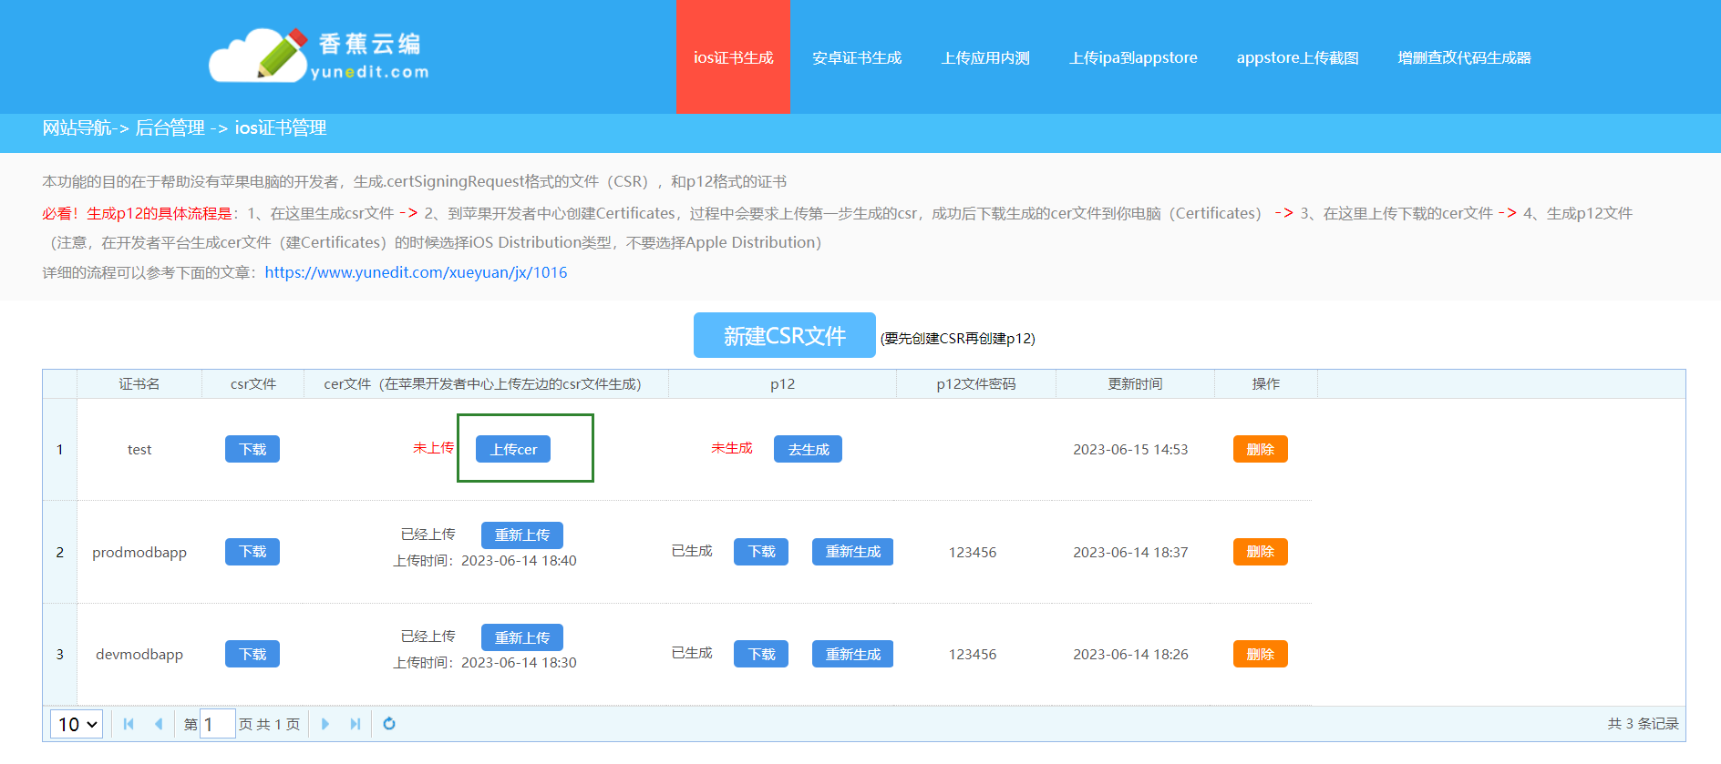This screenshot has width=1721, height=764.
Task: Click 重新生成 for prodmodbapp p12
Action: tap(852, 552)
